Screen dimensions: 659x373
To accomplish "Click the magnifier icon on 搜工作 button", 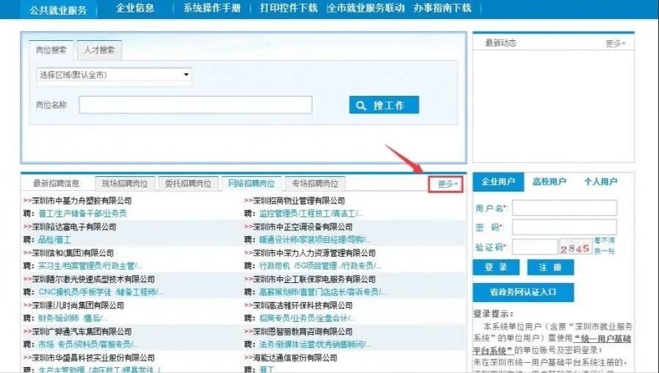I will tap(361, 105).
